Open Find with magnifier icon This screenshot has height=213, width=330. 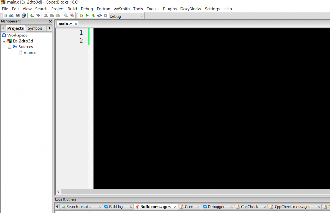click(x=66, y=15)
